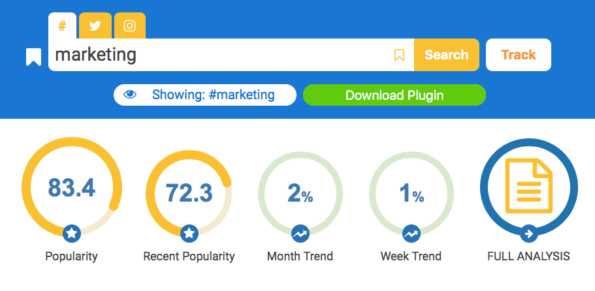Click the Showing: #marketing pill
The image size is (595, 291).
[x=205, y=95]
